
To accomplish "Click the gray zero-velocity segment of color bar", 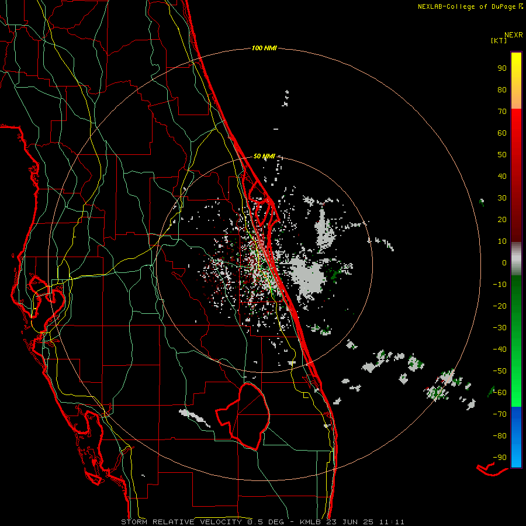I will pos(516,259).
